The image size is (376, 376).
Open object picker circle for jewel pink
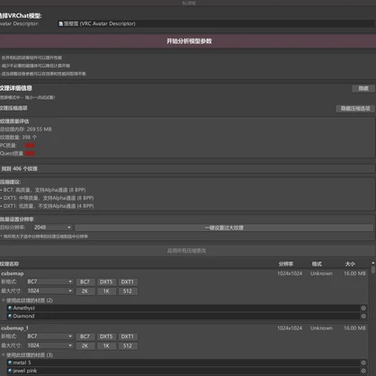click(363, 371)
